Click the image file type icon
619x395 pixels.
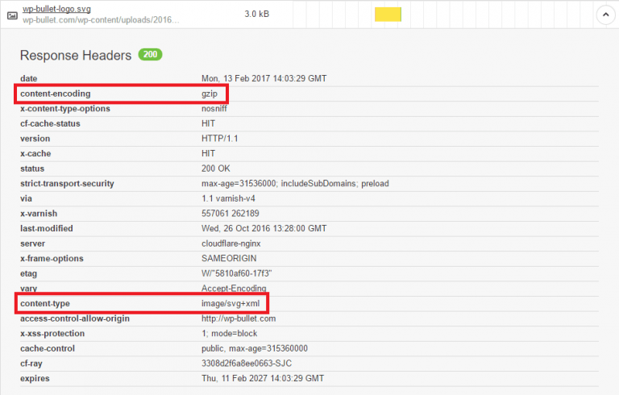pyautogui.click(x=12, y=15)
